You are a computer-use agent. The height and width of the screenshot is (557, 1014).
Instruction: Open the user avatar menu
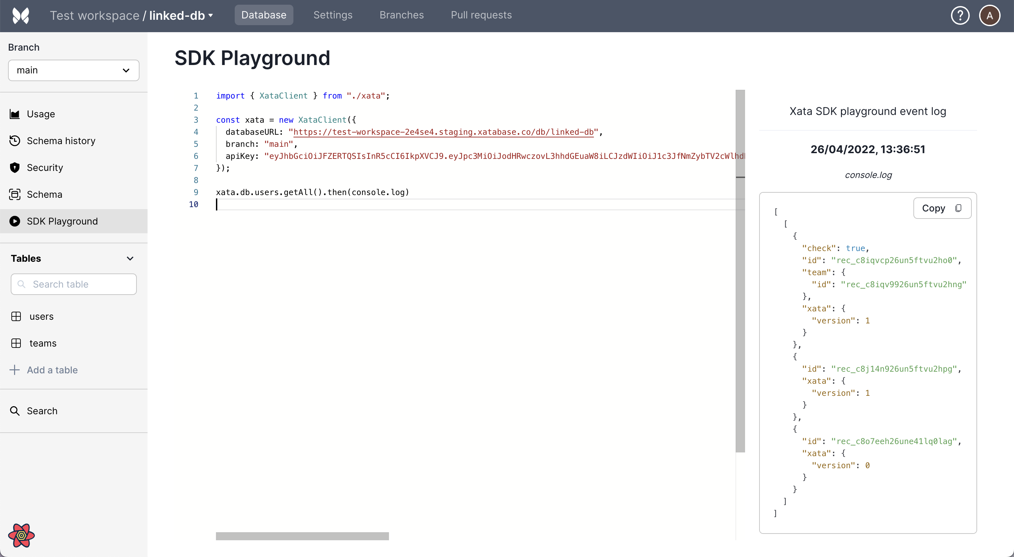[x=989, y=16]
